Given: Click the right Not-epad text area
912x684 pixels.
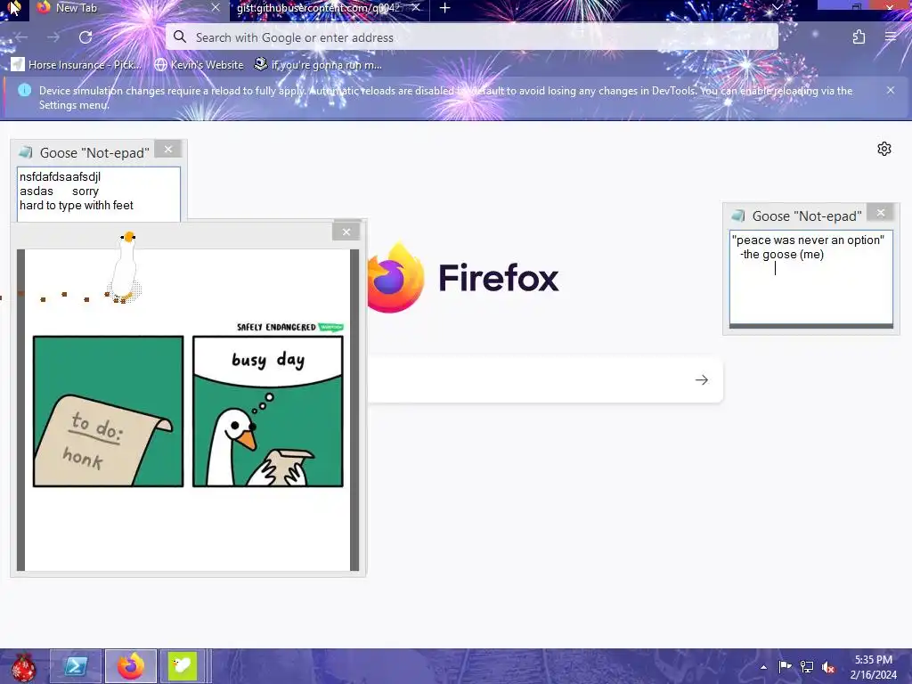Looking at the screenshot, I should (x=810, y=278).
